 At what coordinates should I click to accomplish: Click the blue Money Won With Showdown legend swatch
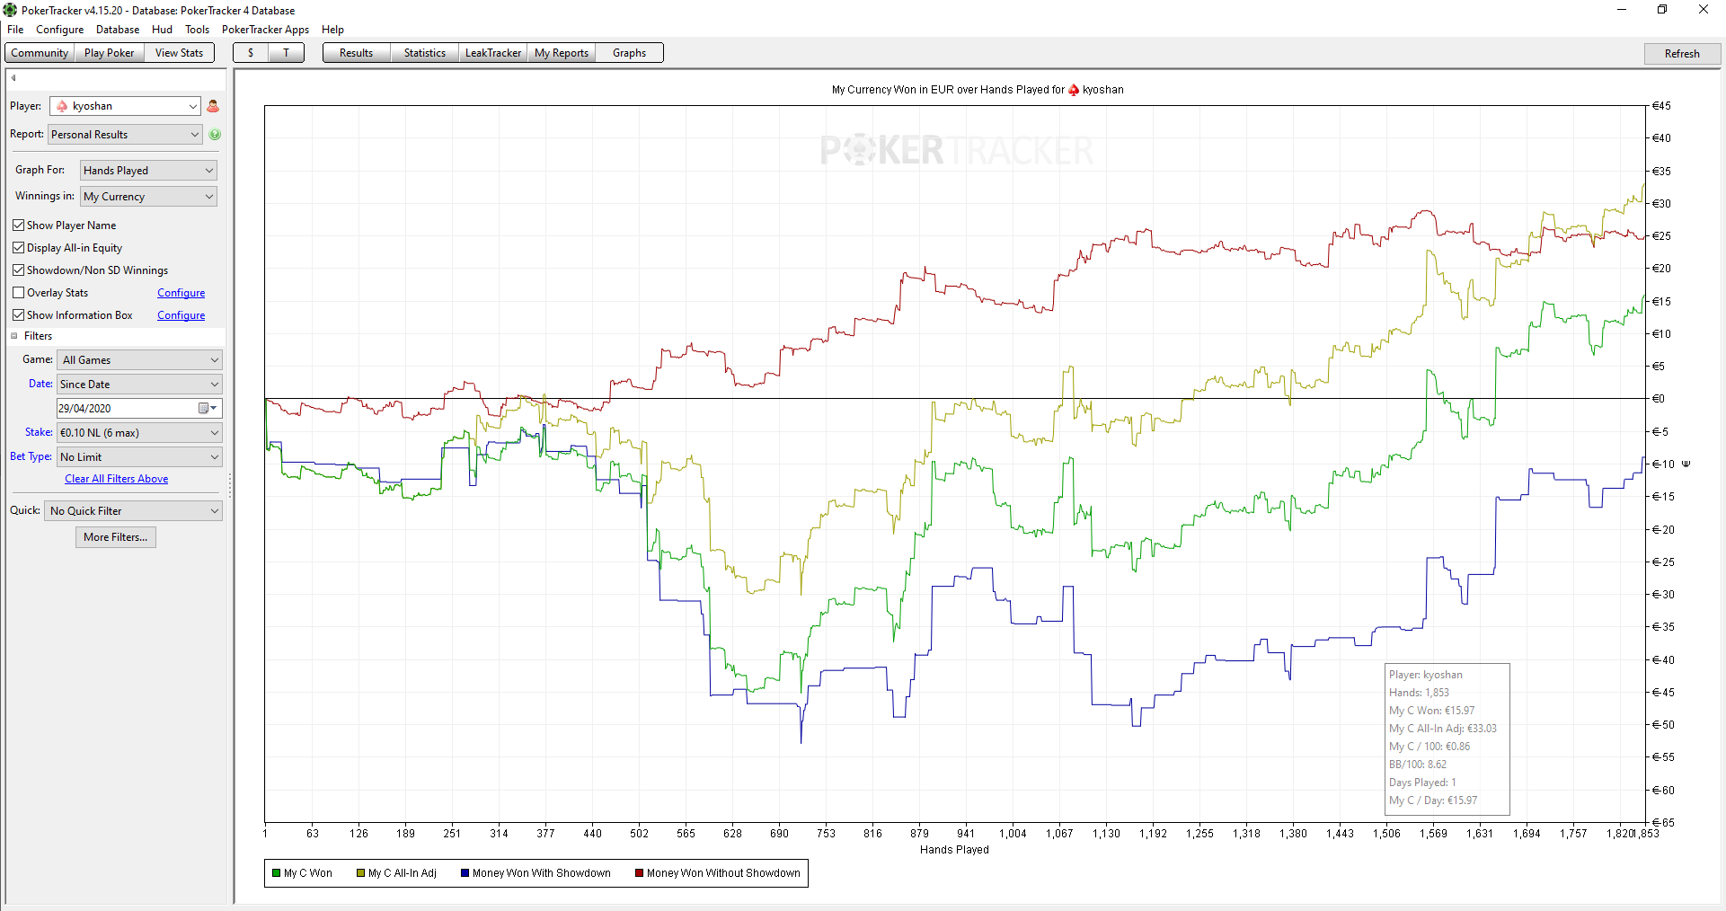click(465, 873)
